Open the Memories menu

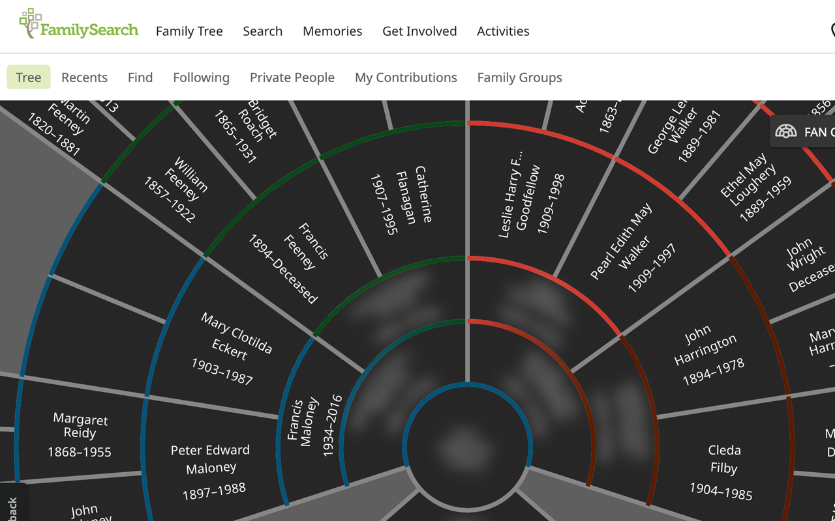332,31
